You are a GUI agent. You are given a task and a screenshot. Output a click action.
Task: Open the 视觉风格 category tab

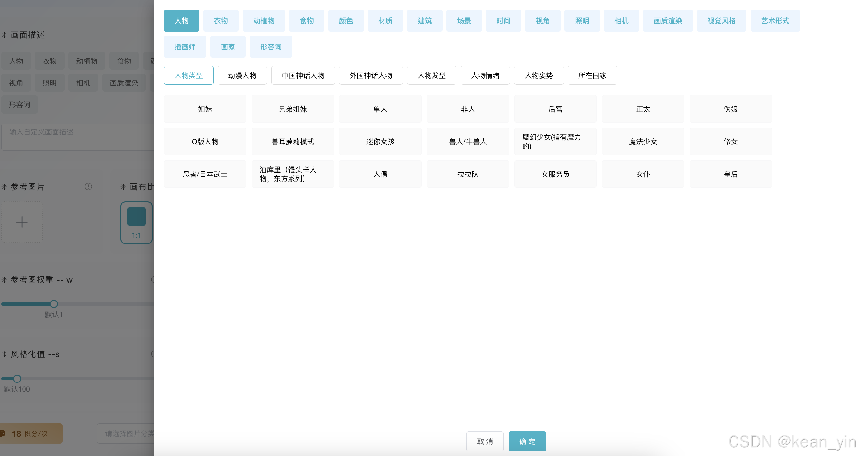point(721,21)
